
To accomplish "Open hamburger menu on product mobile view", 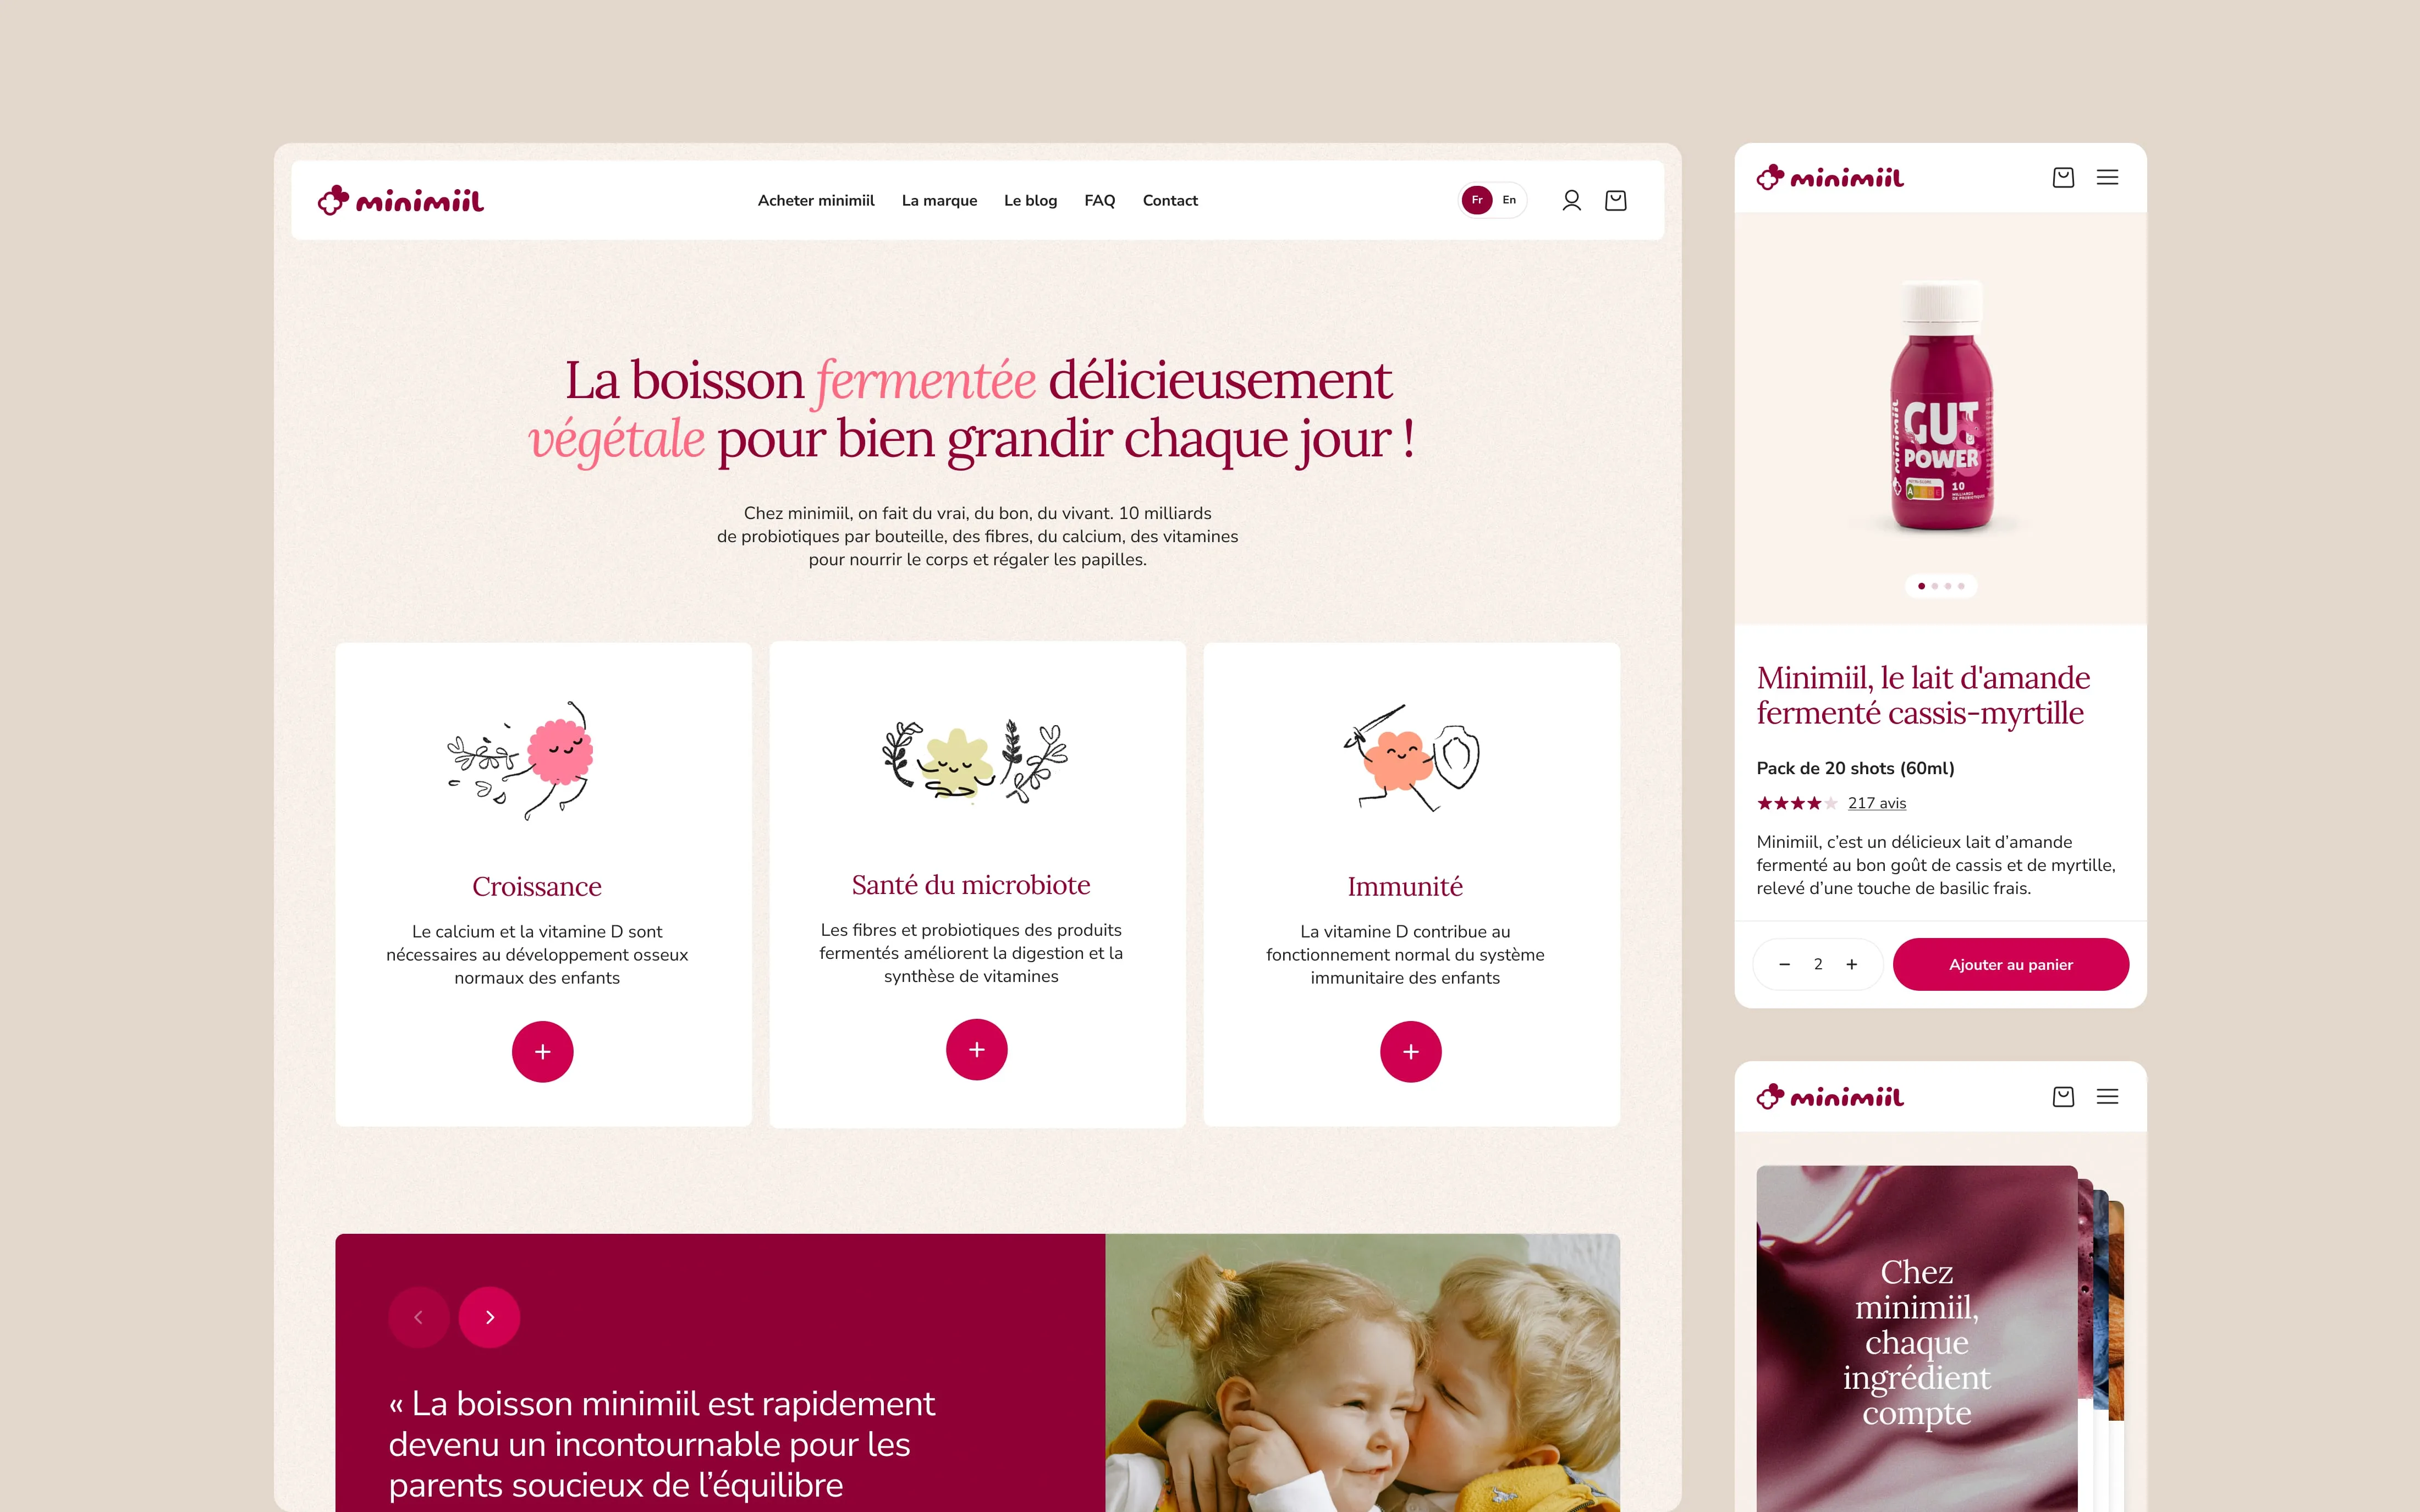I will 2107,177.
